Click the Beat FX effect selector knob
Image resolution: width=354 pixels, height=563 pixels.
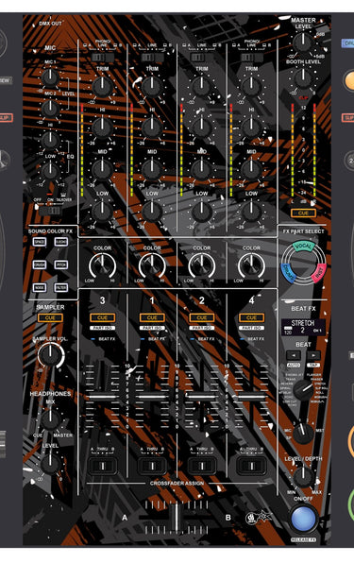[x=303, y=390]
